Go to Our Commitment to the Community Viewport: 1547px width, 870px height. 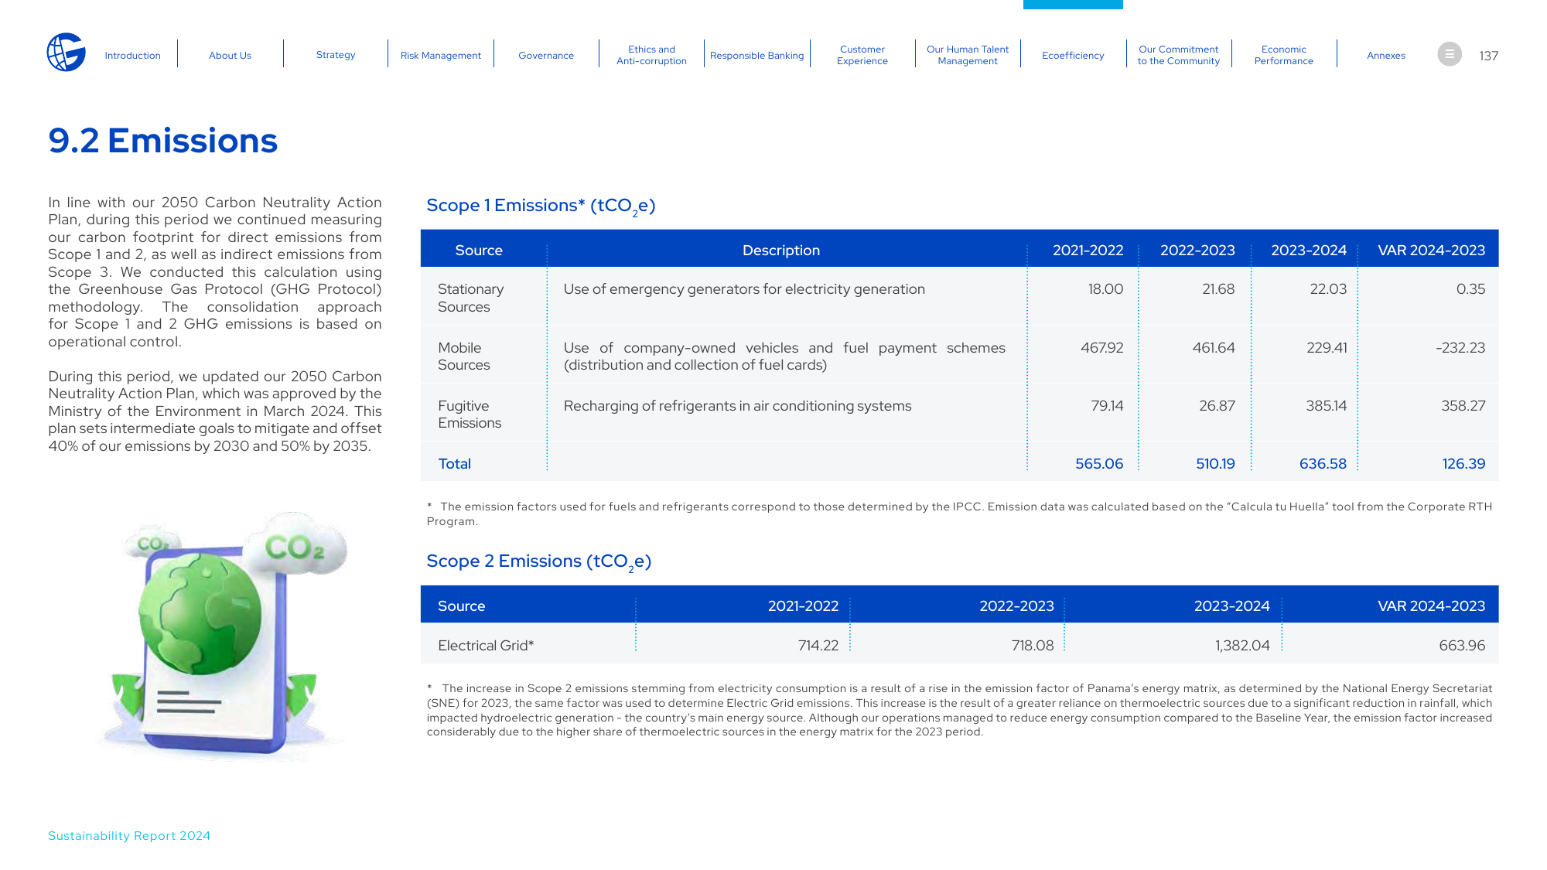(x=1179, y=55)
